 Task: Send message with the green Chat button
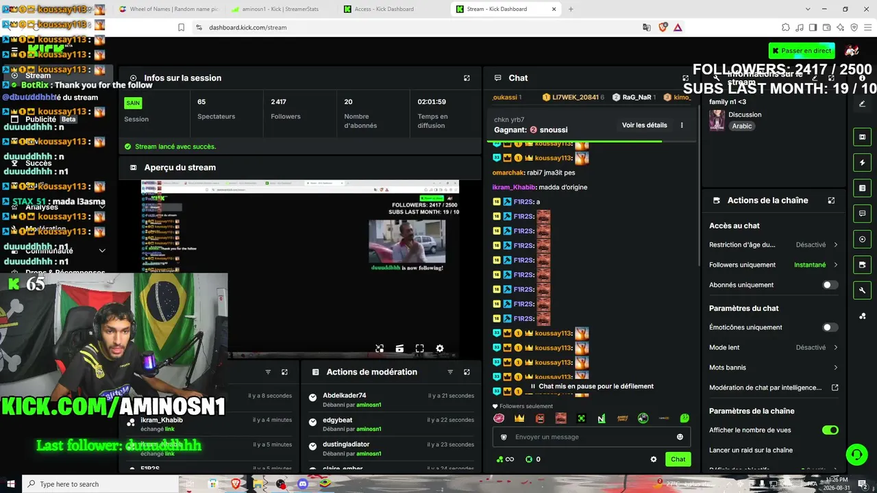678,459
